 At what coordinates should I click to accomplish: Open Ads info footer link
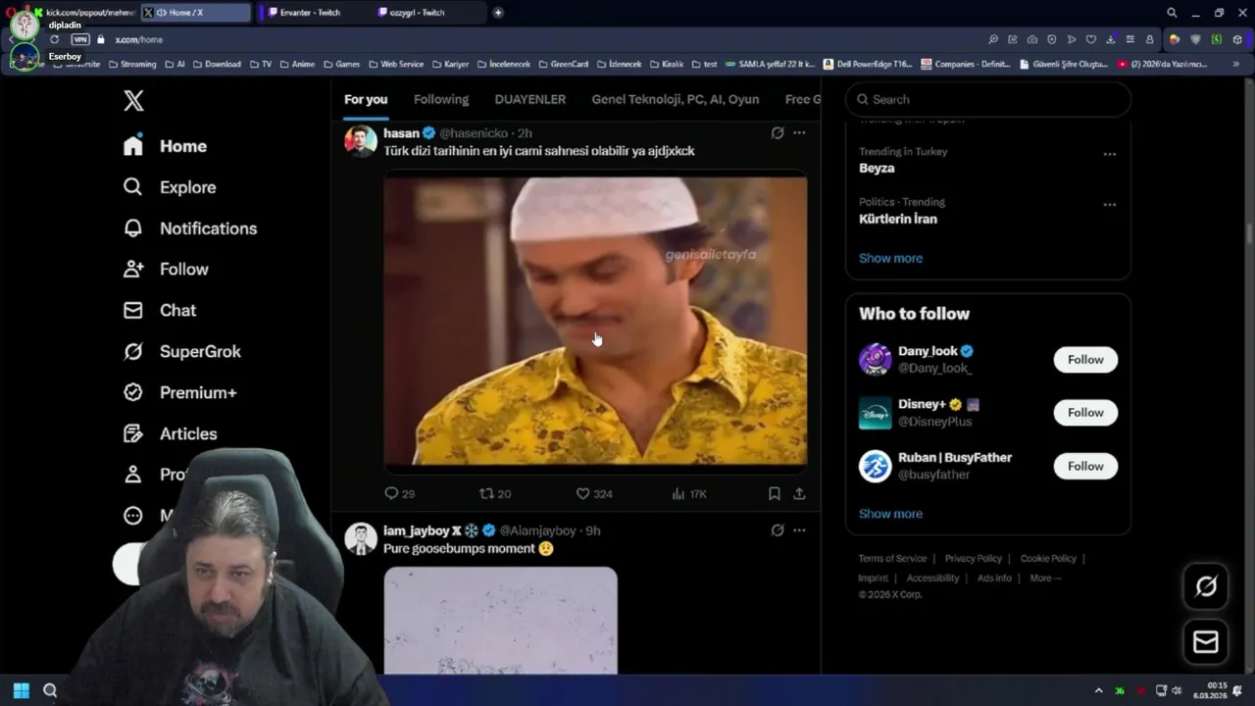pyautogui.click(x=994, y=579)
